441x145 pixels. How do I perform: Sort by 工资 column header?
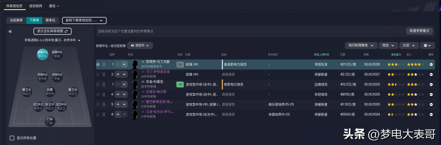click(x=343, y=54)
